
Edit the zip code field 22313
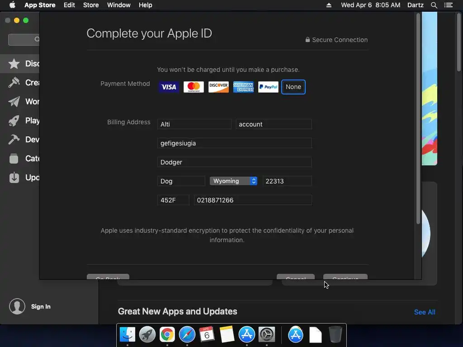(x=287, y=181)
